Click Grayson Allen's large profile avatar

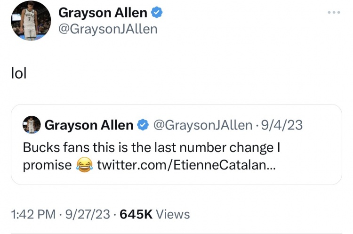(31, 21)
